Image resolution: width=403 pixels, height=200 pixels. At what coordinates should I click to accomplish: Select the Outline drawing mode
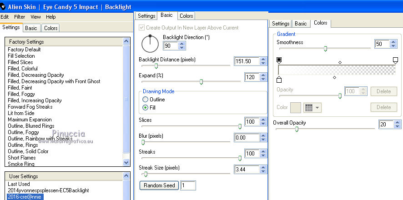(145, 100)
